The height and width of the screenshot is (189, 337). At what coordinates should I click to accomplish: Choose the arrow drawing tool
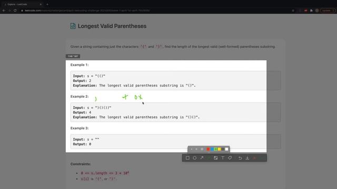click(x=202, y=158)
